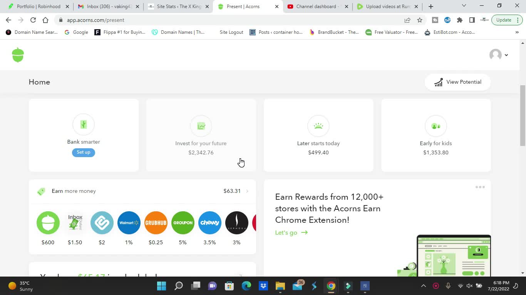Click the Earn more money tag icon
The image size is (526, 295).
click(41, 191)
